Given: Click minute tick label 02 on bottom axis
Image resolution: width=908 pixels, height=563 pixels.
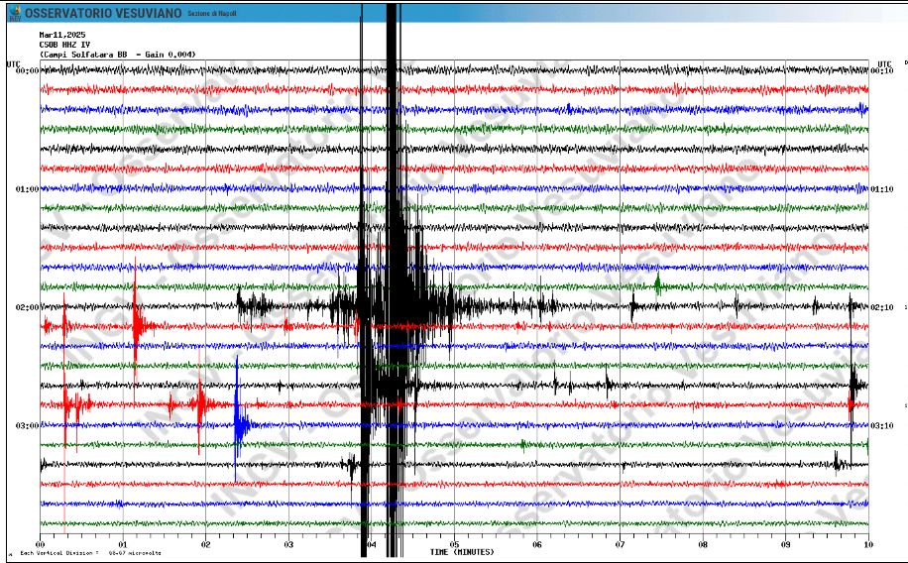Looking at the screenshot, I should 205,544.
